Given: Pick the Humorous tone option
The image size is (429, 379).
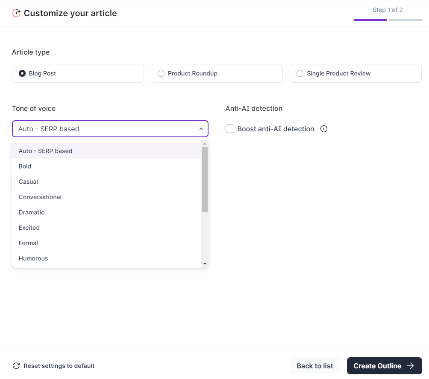Looking at the screenshot, I should pyautogui.click(x=33, y=258).
